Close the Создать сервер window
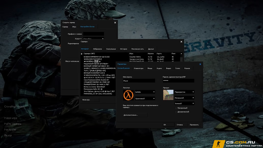The width and height of the screenshot is (263, 148). point(115,22)
